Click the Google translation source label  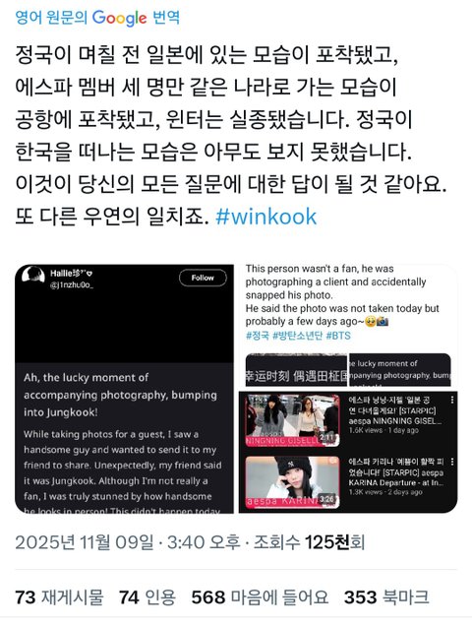[97, 18]
